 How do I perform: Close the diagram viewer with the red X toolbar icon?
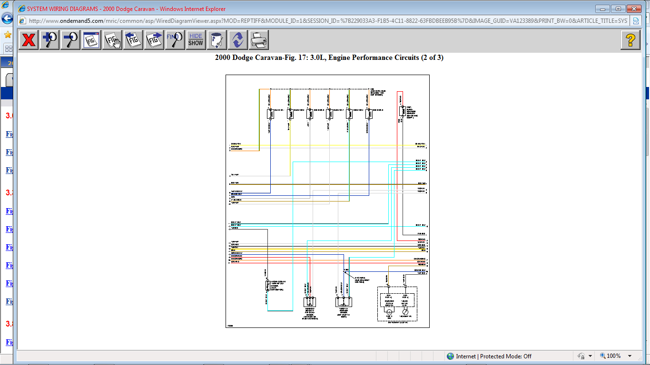(29, 40)
